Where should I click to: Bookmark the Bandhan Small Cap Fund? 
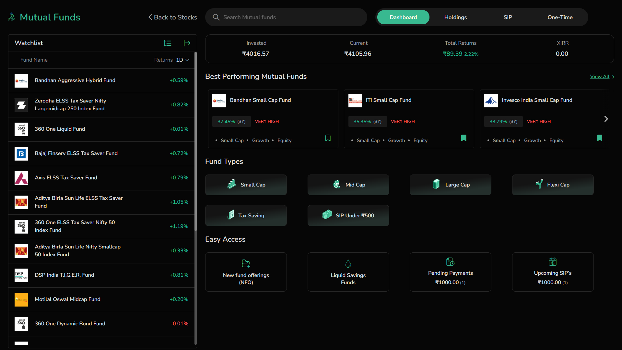(x=328, y=138)
